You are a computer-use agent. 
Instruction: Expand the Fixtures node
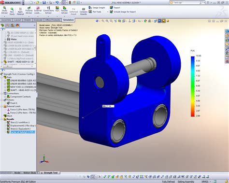(x=2, y=100)
